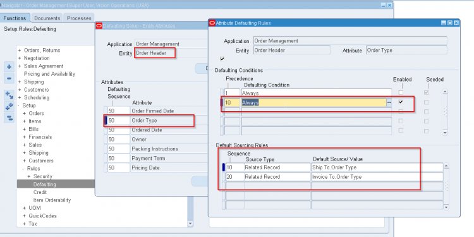Select the Bills node label
This screenshot has height=237, width=474.
[x=33, y=129]
